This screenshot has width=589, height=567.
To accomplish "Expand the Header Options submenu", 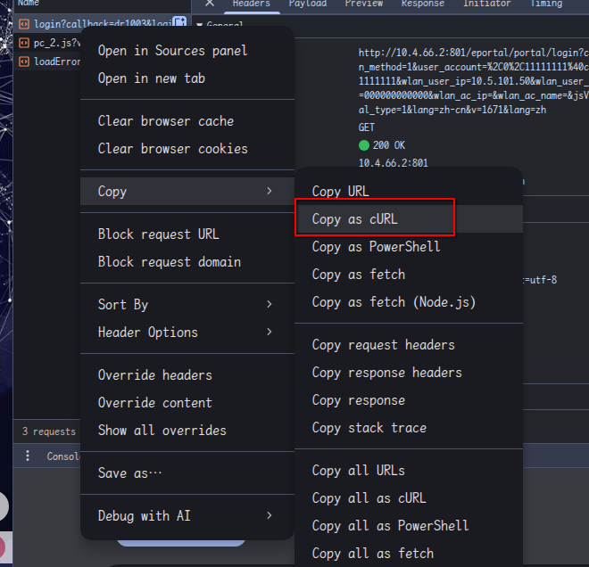I will coord(187,333).
